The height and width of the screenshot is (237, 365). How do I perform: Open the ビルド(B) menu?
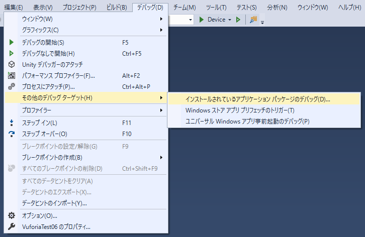coord(117,8)
